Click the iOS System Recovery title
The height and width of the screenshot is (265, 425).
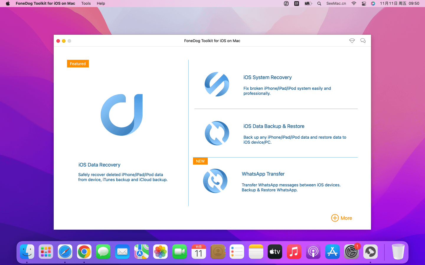267,77
